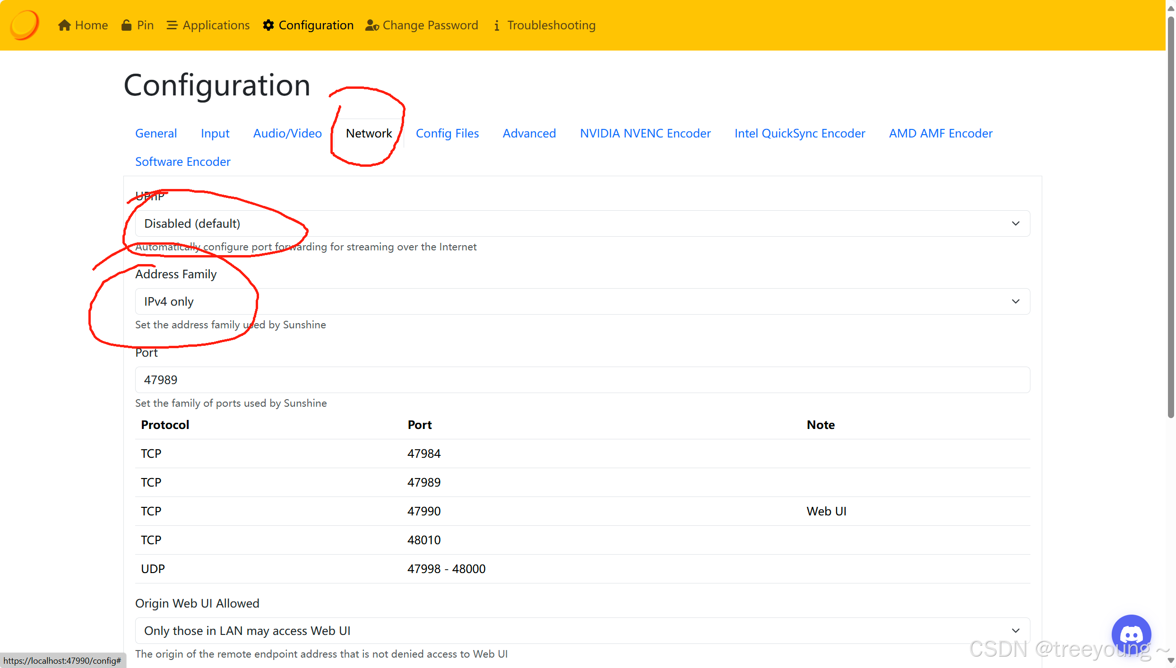Viewport: 1176px width, 668px height.
Task: Click the Pin unlock icon
Action: [126, 25]
